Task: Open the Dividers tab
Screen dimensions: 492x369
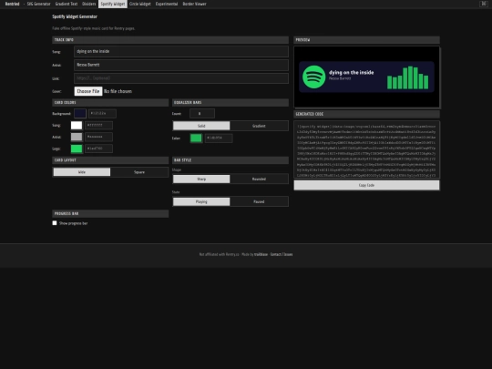Action: coord(88,4)
